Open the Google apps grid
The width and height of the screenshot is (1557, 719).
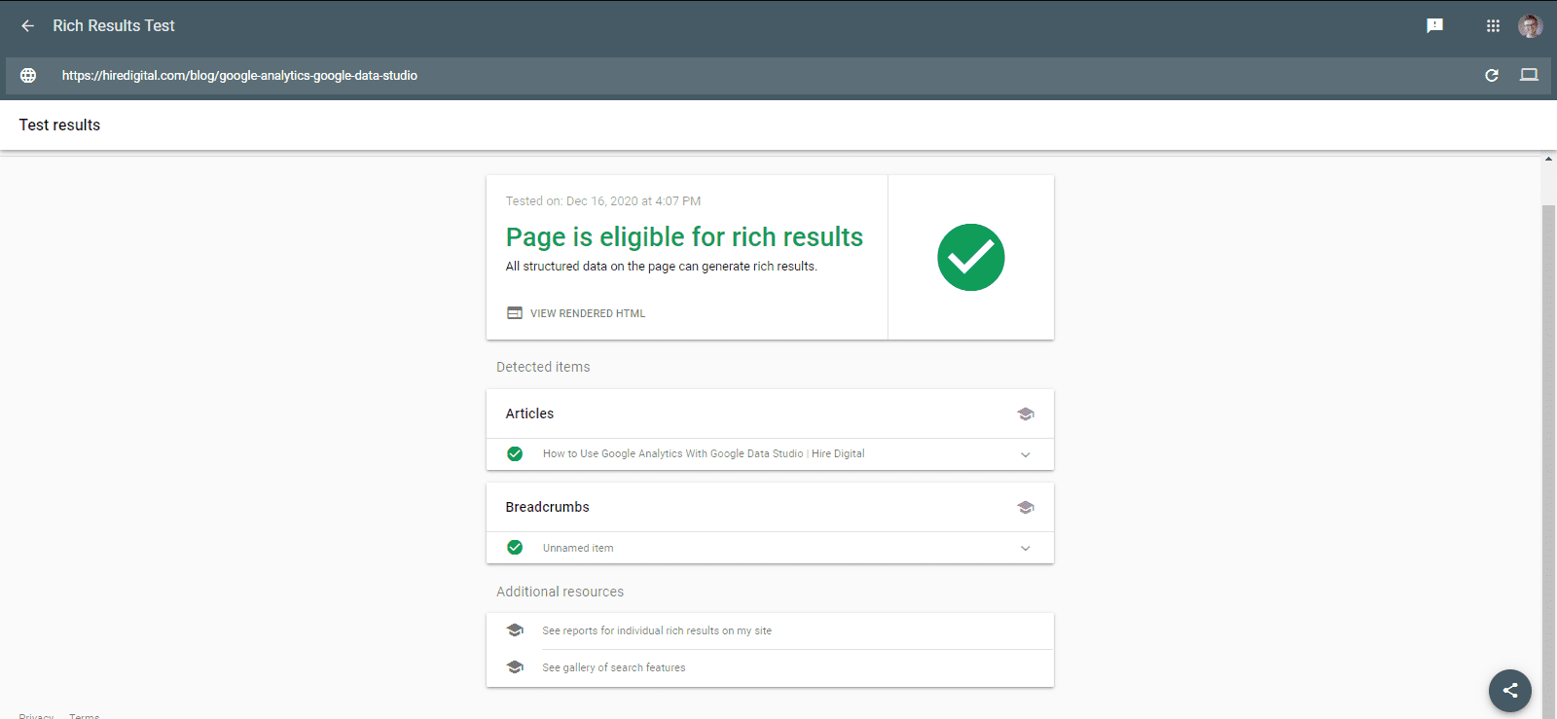pos(1493,26)
